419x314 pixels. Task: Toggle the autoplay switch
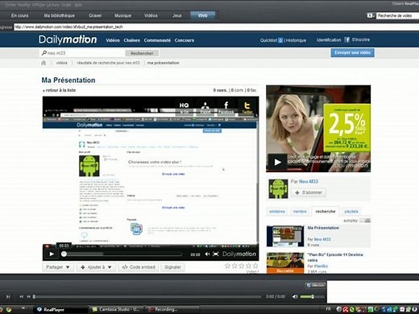coord(366,221)
